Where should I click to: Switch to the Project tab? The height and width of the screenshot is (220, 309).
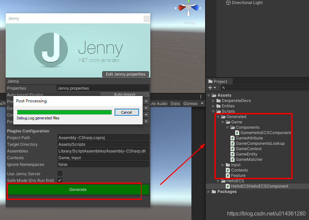coord(219,81)
